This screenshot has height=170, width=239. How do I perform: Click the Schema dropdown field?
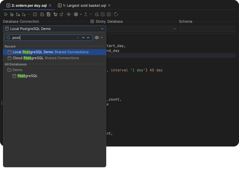click(207, 29)
